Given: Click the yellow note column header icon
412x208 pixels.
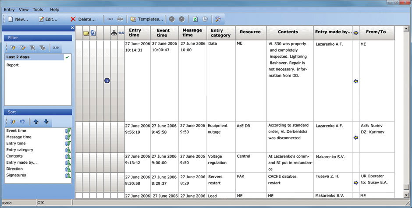Looking at the screenshot, I should (x=86, y=33).
